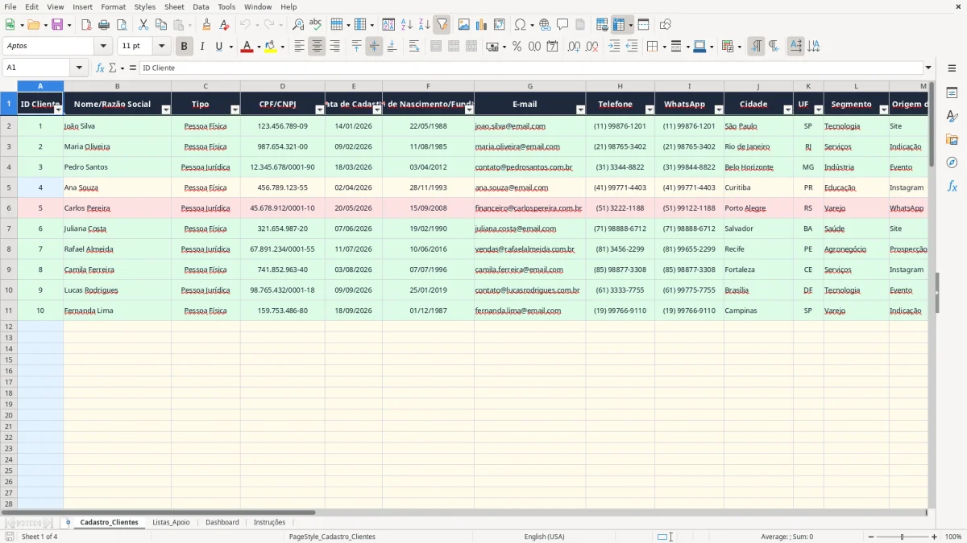Click the Format as Percent icon
The height and width of the screenshot is (543, 967).
517,47
